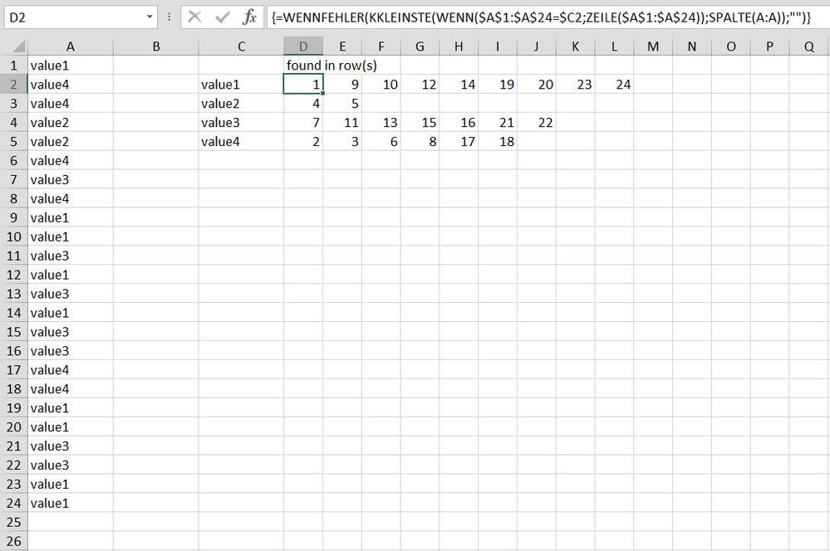Viewport: 830px width, 551px height.
Task: Select row 12 header
Action: pos(14,275)
